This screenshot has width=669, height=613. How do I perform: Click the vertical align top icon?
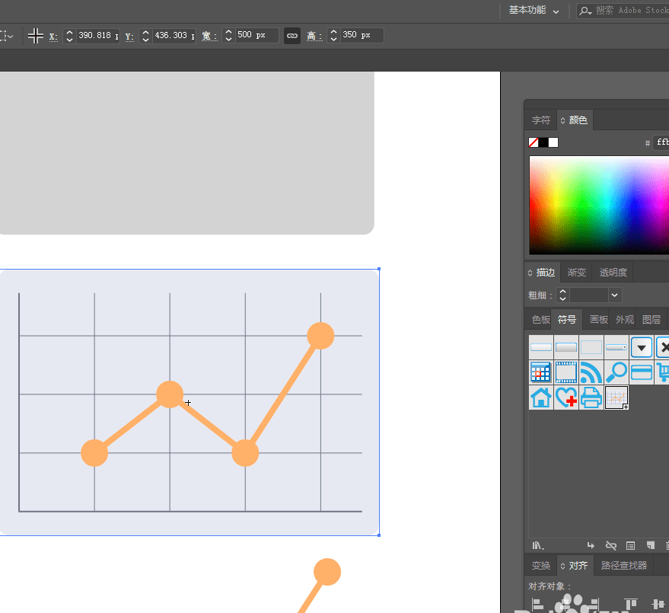[631, 604]
